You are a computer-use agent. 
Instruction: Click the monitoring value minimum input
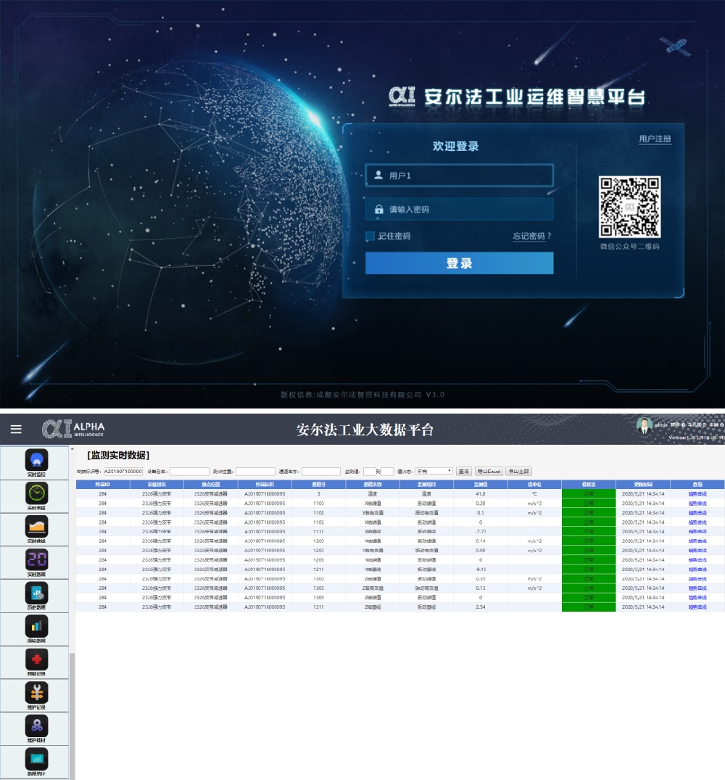[x=369, y=471]
